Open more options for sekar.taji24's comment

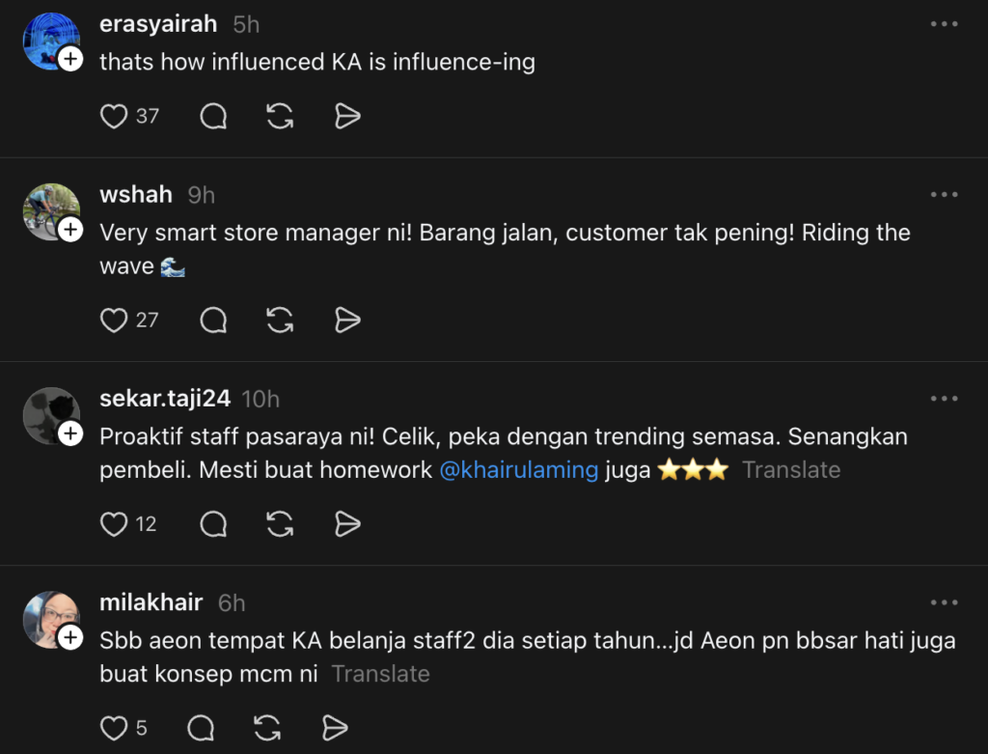tap(944, 399)
